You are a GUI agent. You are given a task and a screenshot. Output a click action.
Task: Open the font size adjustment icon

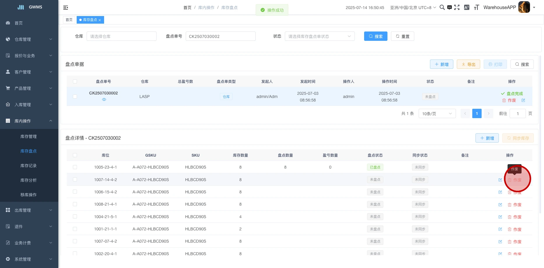click(x=476, y=8)
